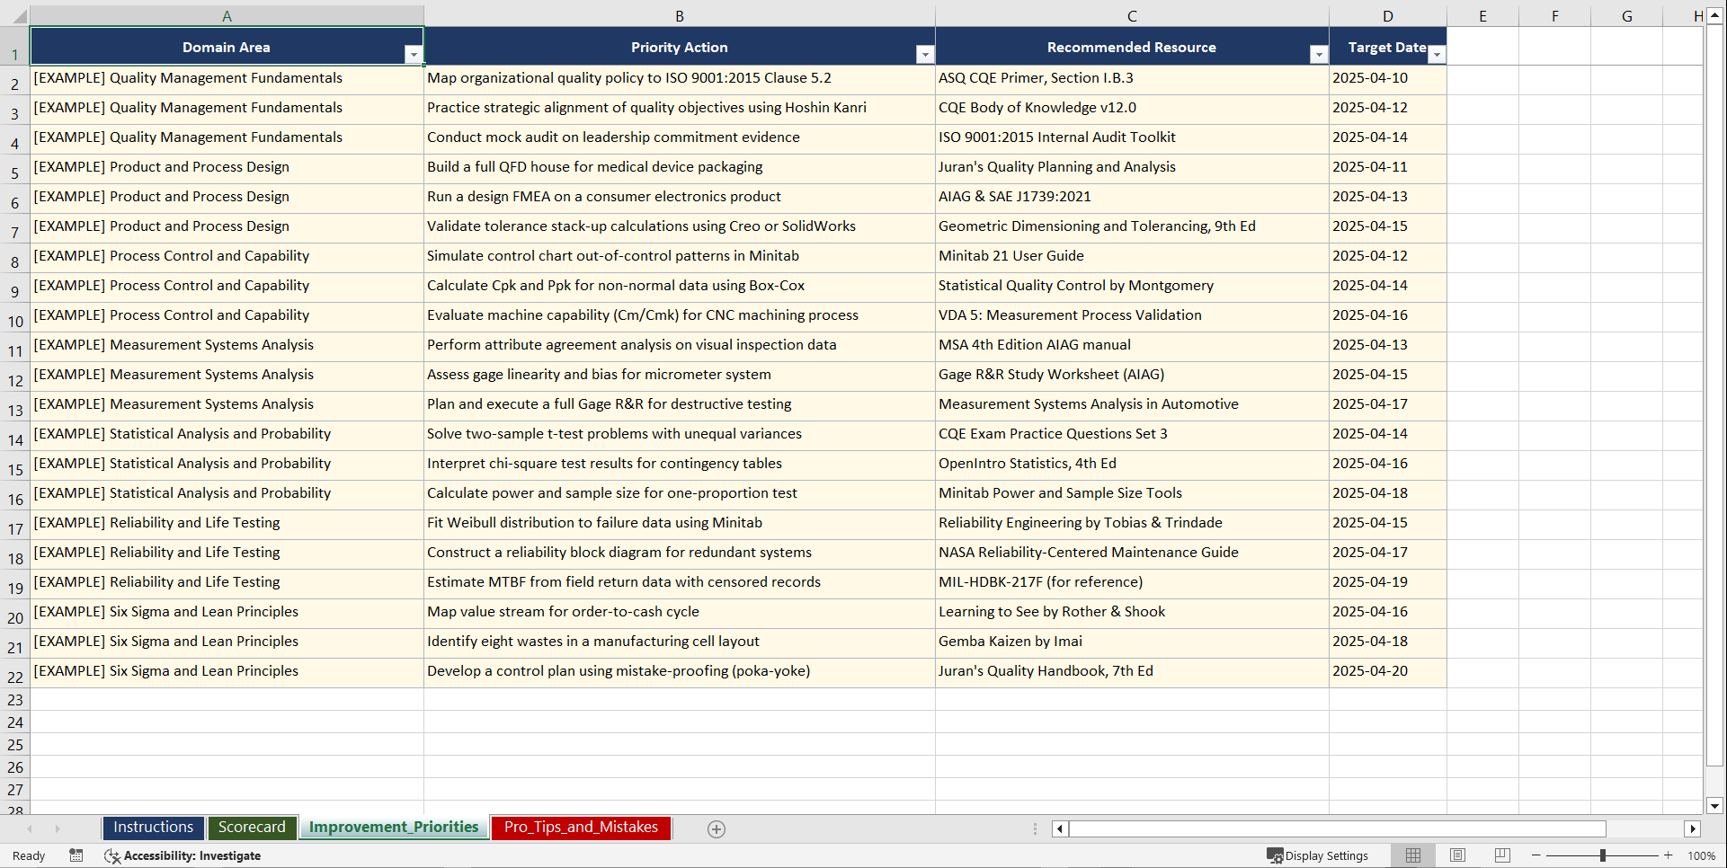Click the 100% zoom level button
This screenshot has width=1727, height=868.
[x=1703, y=855]
